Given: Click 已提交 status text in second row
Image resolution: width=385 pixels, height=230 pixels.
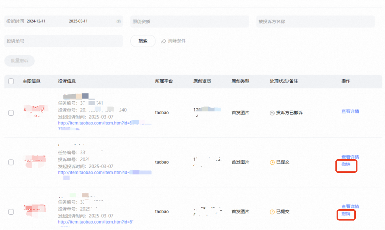Looking at the screenshot, I should coord(283,162).
